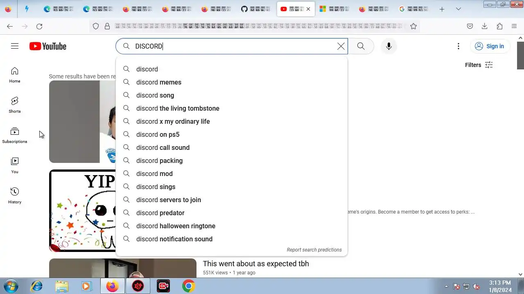The width and height of the screenshot is (524, 294).
Task: Pick 'discord packing' suggestion
Action: coord(232,160)
